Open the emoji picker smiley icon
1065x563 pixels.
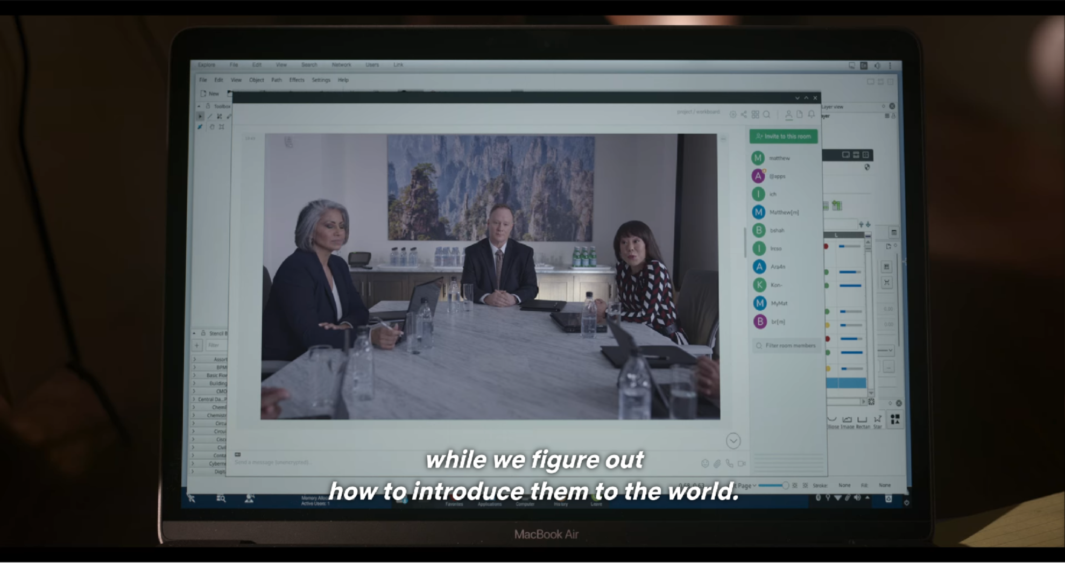pyautogui.click(x=705, y=463)
